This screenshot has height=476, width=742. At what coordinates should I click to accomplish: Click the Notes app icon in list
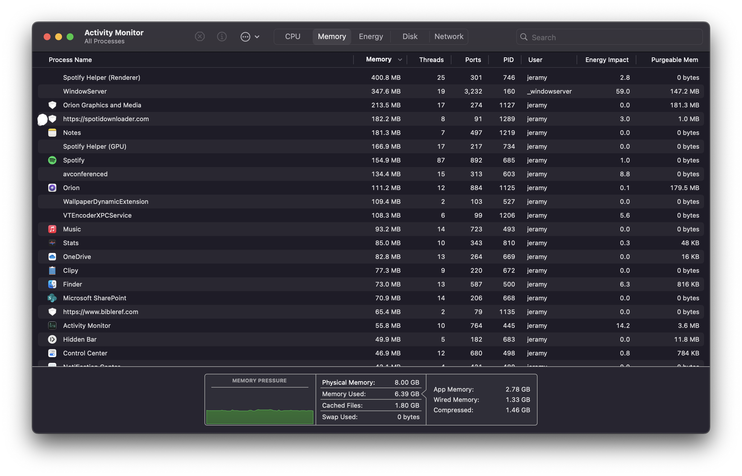tap(52, 133)
